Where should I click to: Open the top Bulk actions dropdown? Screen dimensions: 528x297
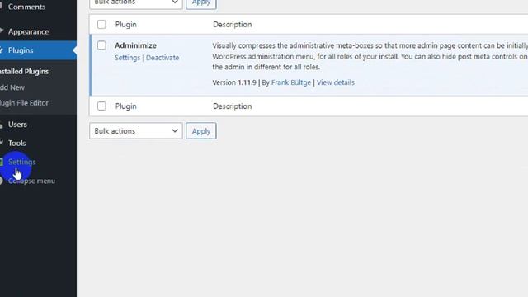pyautogui.click(x=135, y=3)
